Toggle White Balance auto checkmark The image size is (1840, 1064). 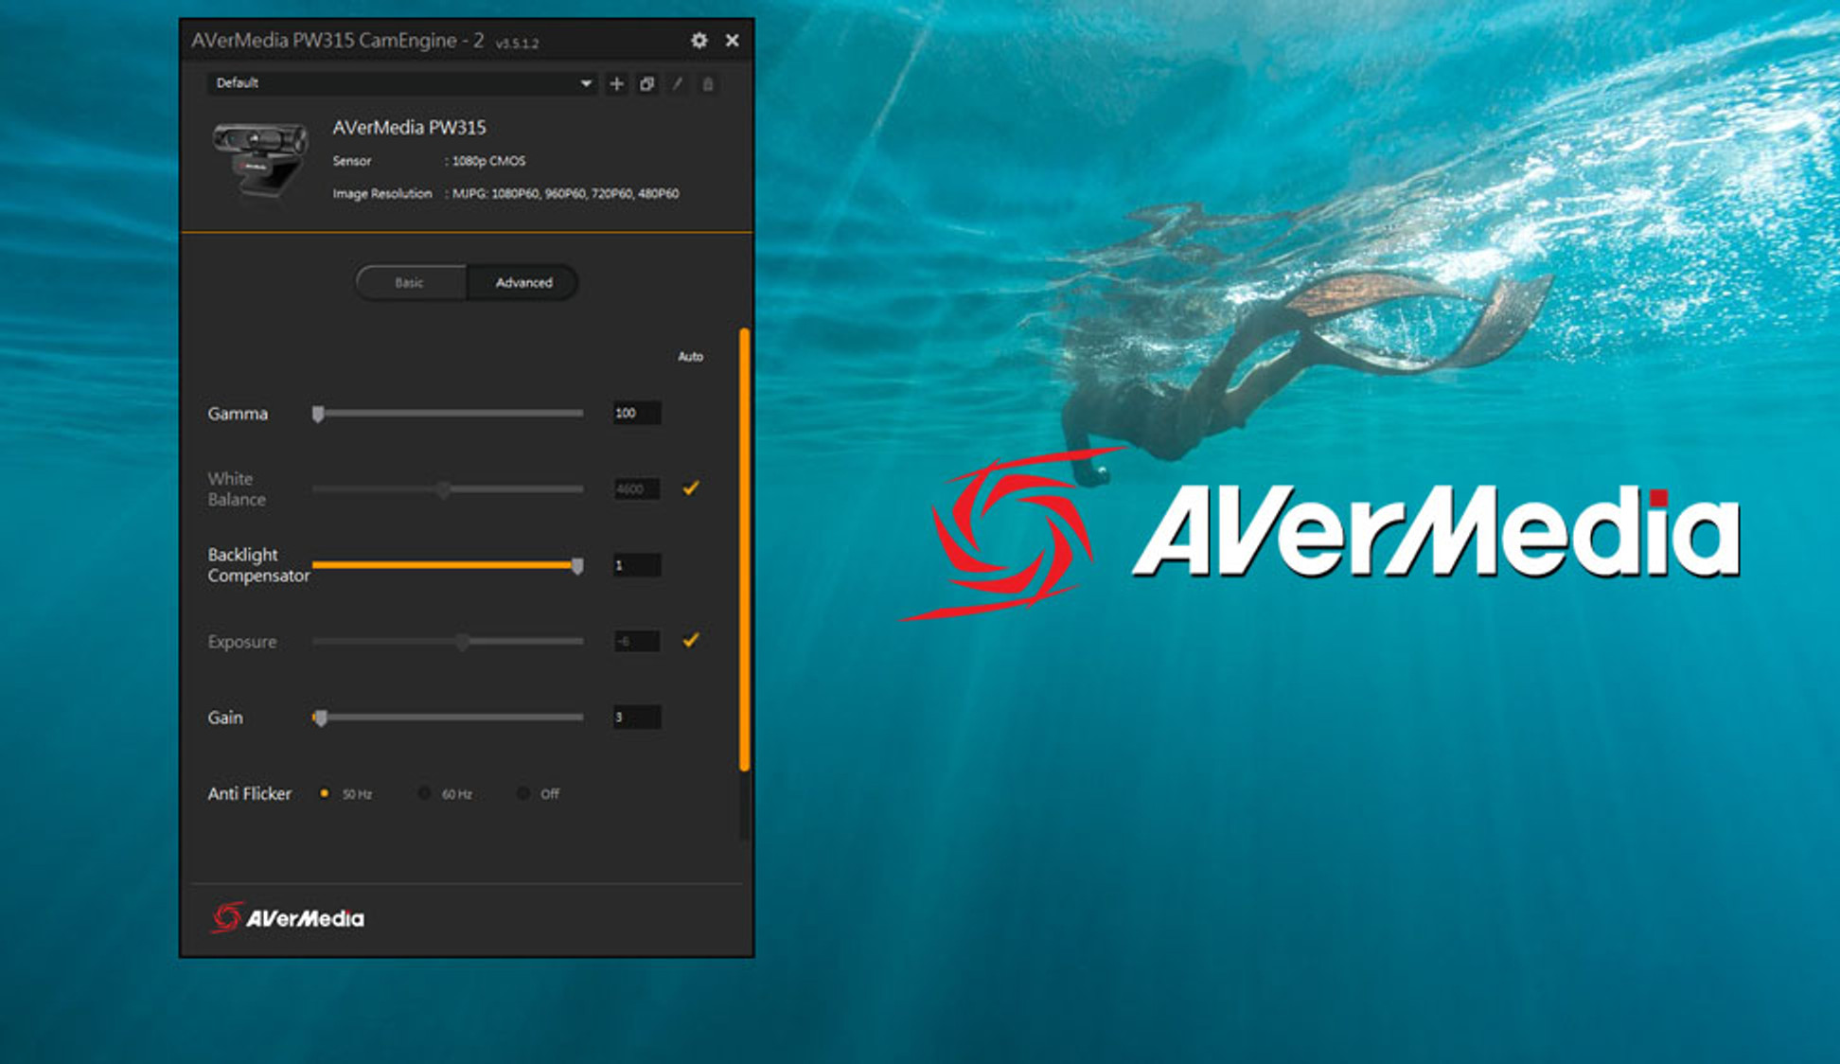[x=691, y=488]
